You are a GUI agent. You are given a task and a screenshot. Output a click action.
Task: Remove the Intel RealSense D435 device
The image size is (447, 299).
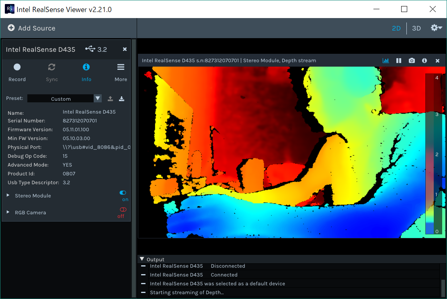[x=125, y=49]
